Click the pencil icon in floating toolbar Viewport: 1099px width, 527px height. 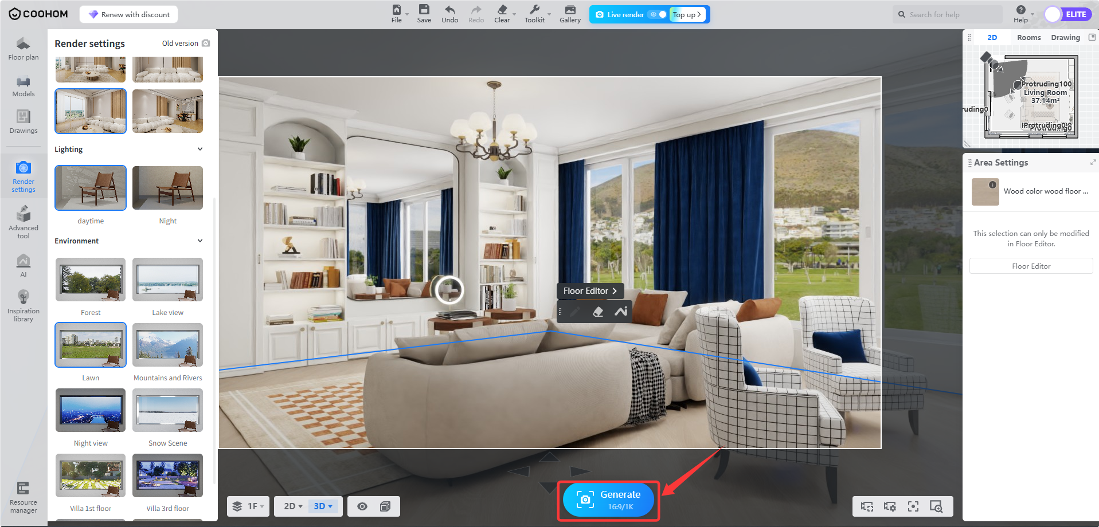point(575,312)
